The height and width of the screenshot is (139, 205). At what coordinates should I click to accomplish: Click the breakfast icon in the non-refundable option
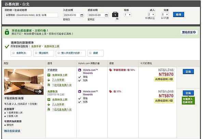(x=49, y=80)
